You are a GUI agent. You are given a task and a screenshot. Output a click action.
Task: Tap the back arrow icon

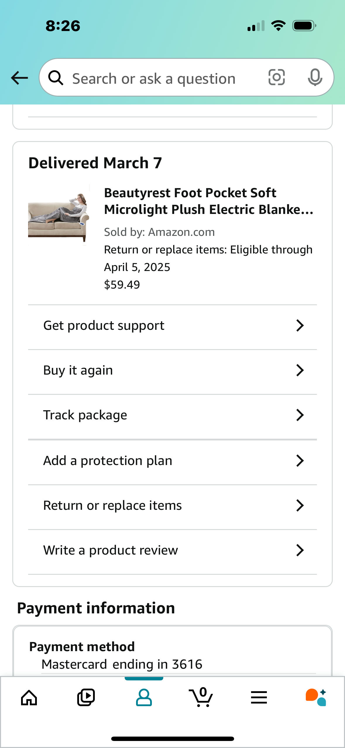[19, 78]
